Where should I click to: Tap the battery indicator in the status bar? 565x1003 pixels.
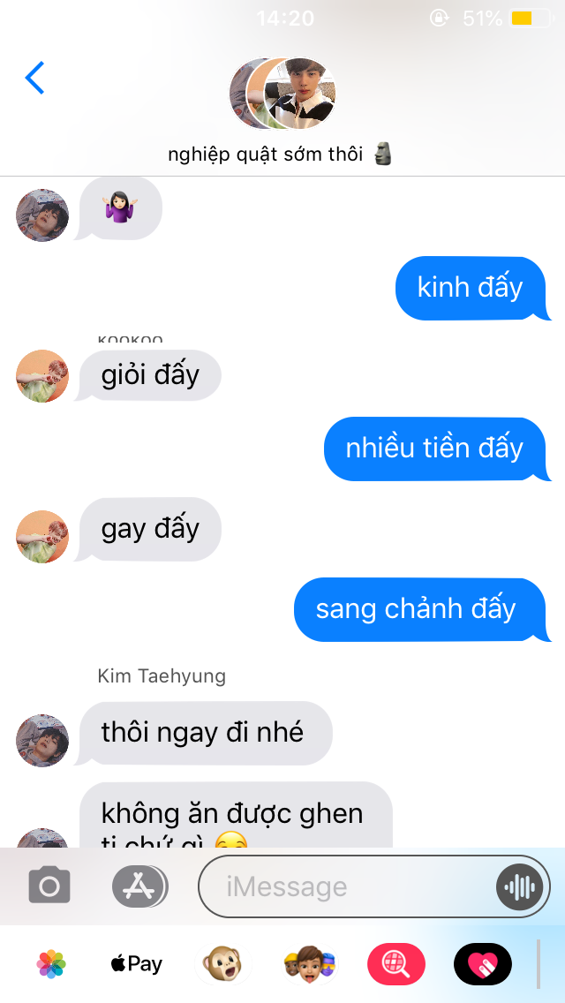531,19
